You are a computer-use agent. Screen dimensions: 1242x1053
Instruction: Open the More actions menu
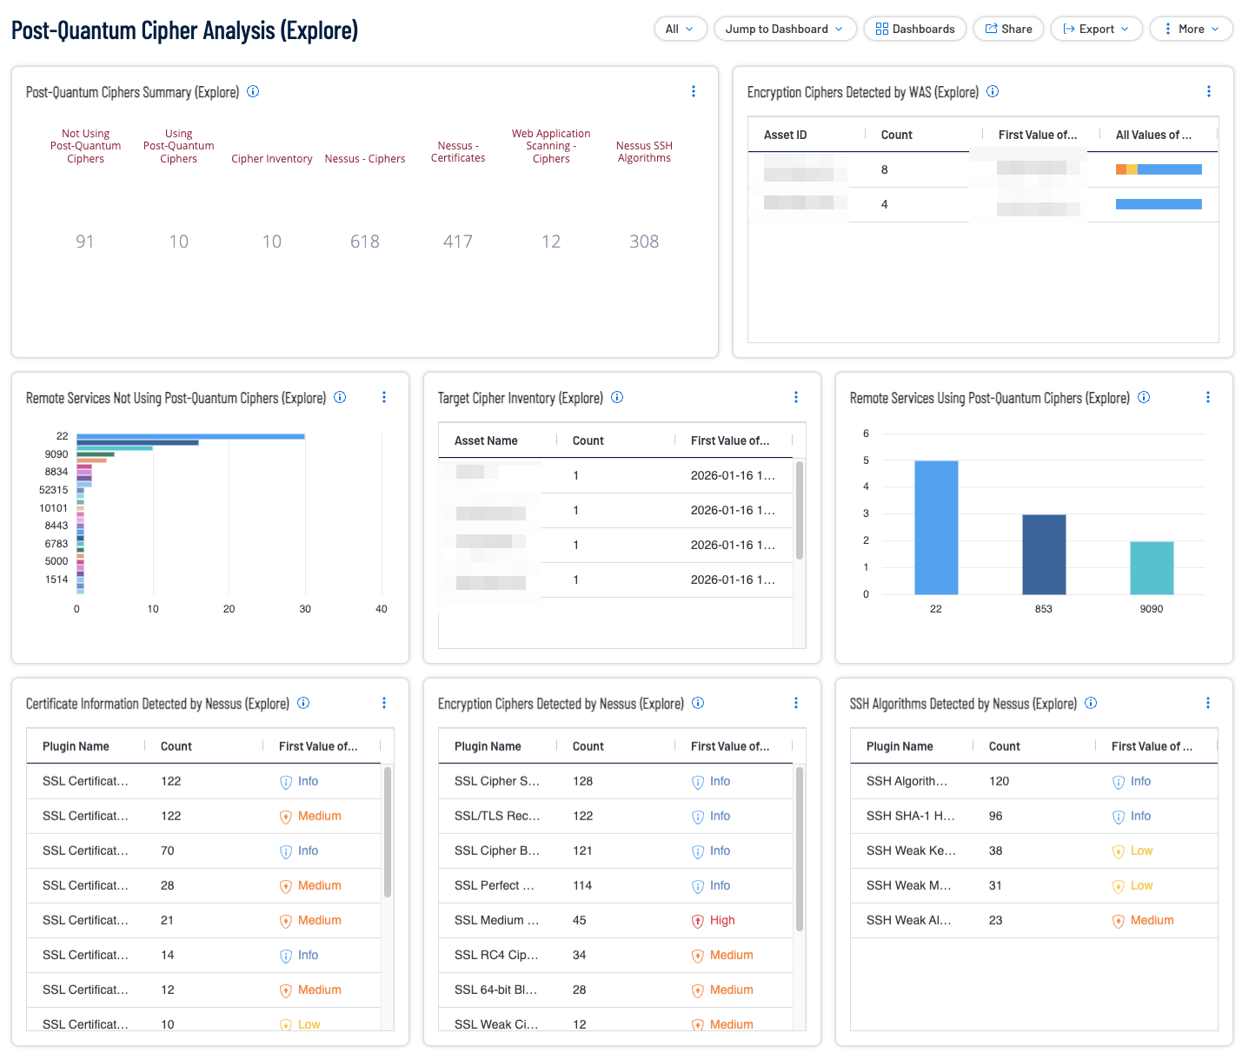point(1191,29)
